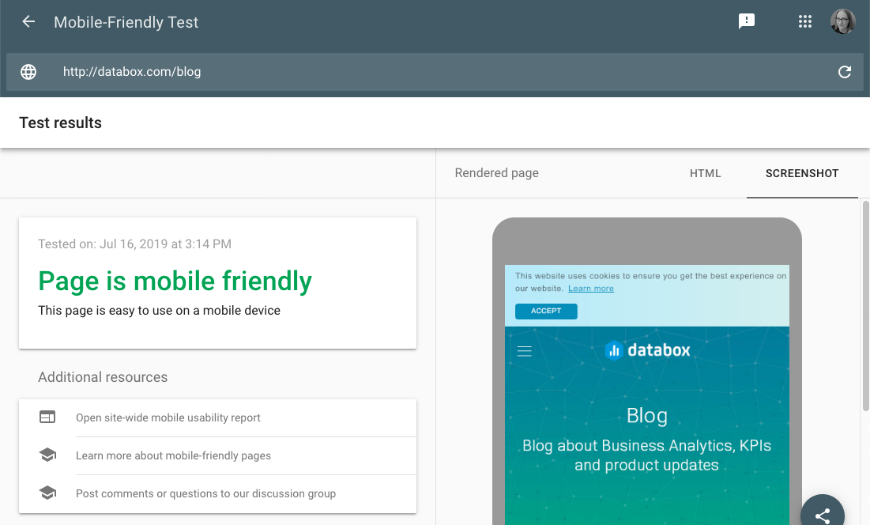Open the Google apps grid
The height and width of the screenshot is (525, 870).
[804, 21]
